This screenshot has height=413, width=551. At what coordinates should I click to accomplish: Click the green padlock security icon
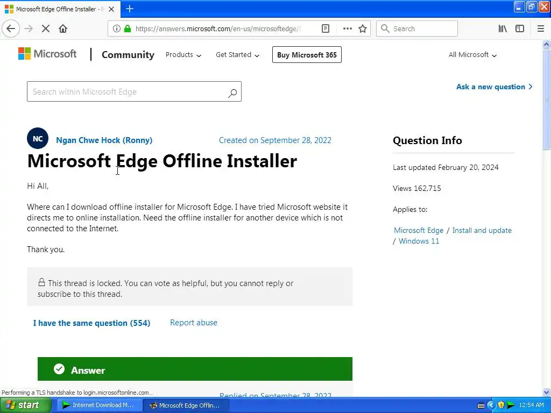(127, 29)
